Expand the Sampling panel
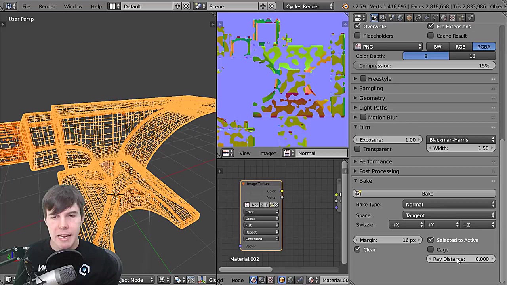The image size is (507, 285). [x=371, y=88]
